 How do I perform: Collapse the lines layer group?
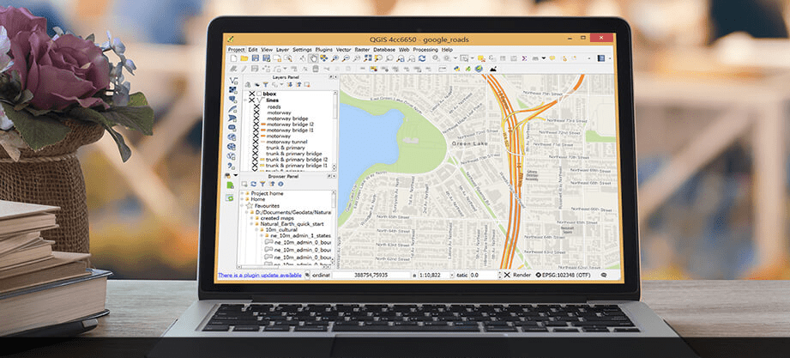246,100
